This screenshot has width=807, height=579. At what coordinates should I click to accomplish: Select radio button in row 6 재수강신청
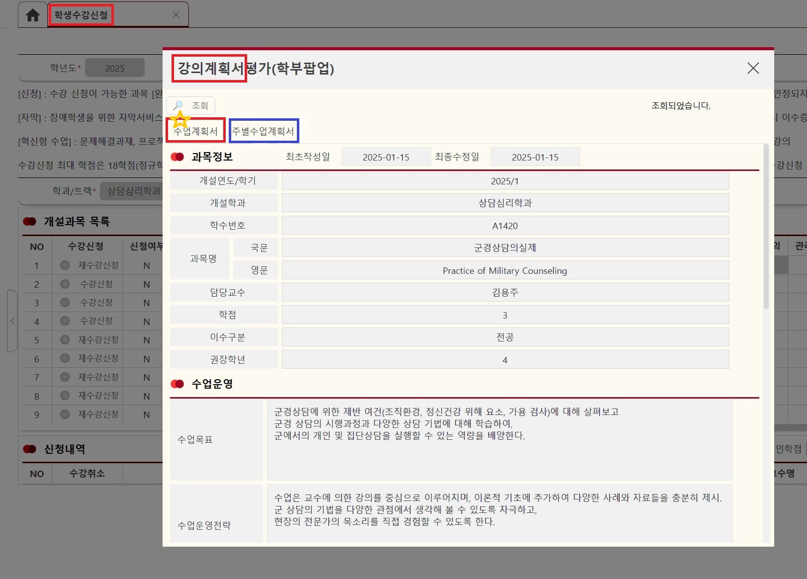pyautogui.click(x=65, y=358)
